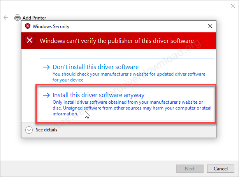This screenshot has height=177, width=239.
Task: Expand details using the circular chevron icon
Action: click(29, 130)
